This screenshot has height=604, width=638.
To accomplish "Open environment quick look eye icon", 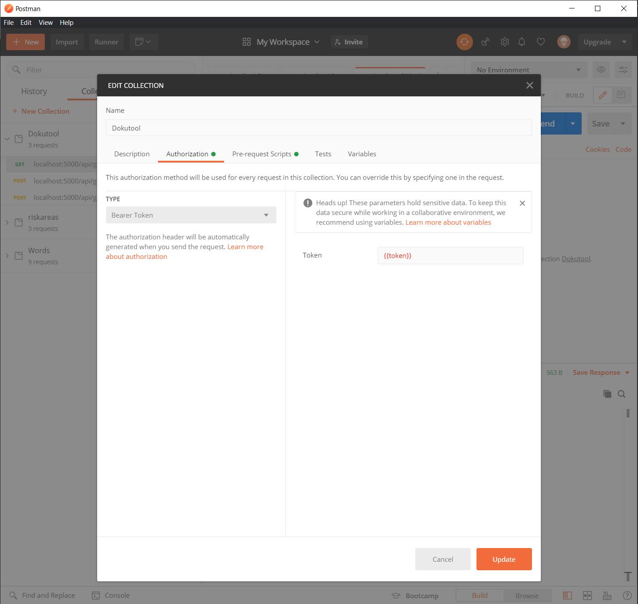I will coord(601,70).
